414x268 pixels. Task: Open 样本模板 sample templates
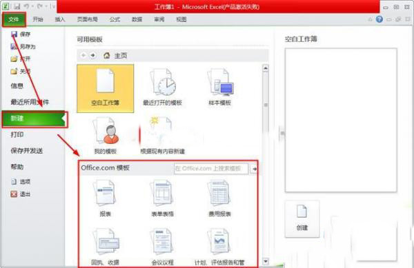(220, 87)
